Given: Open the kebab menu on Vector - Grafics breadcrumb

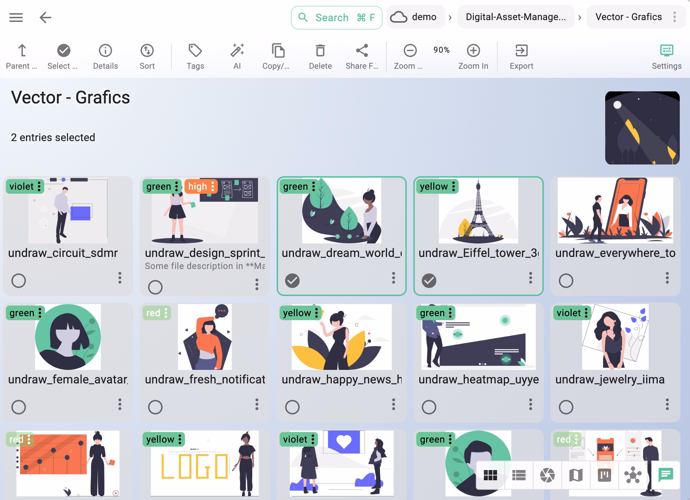Looking at the screenshot, I should [675, 17].
